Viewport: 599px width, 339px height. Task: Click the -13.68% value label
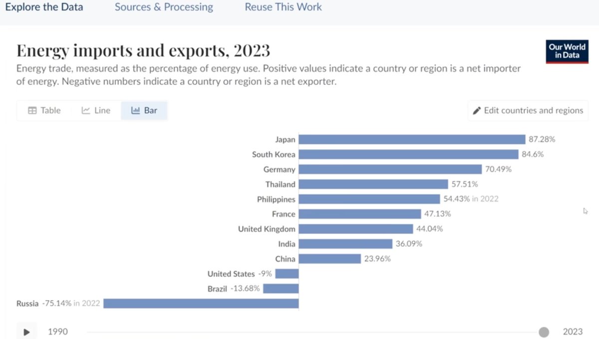click(x=245, y=289)
